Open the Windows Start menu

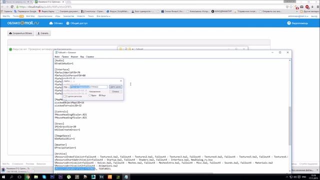coord(3,176)
